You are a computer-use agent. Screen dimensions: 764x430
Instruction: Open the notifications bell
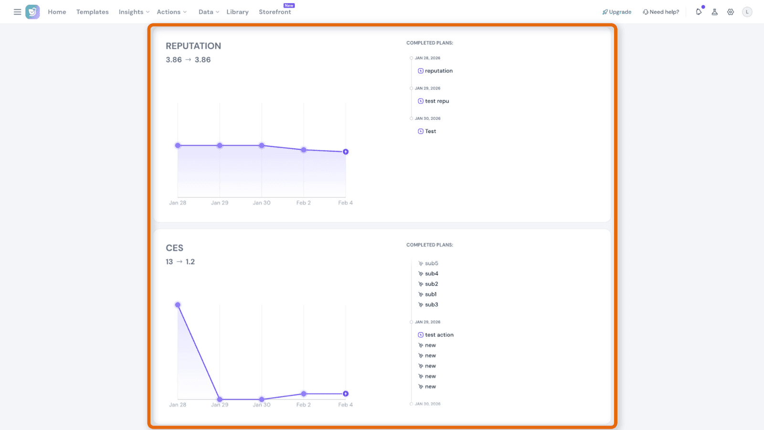pos(699,12)
